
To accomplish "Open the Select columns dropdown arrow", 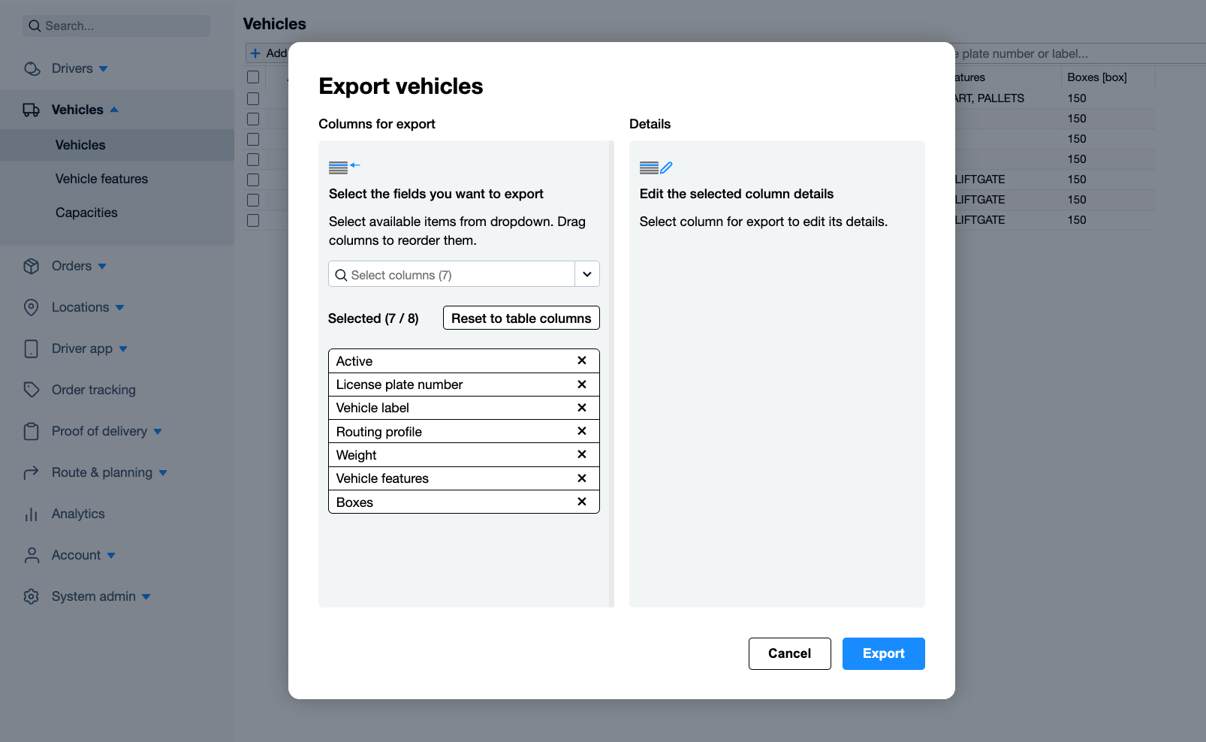I will coord(586,274).
